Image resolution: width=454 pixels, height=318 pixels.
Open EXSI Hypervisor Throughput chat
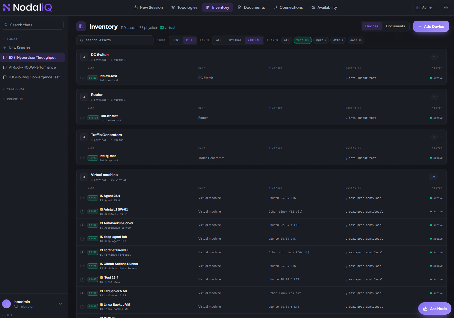[x=32, y=57]
